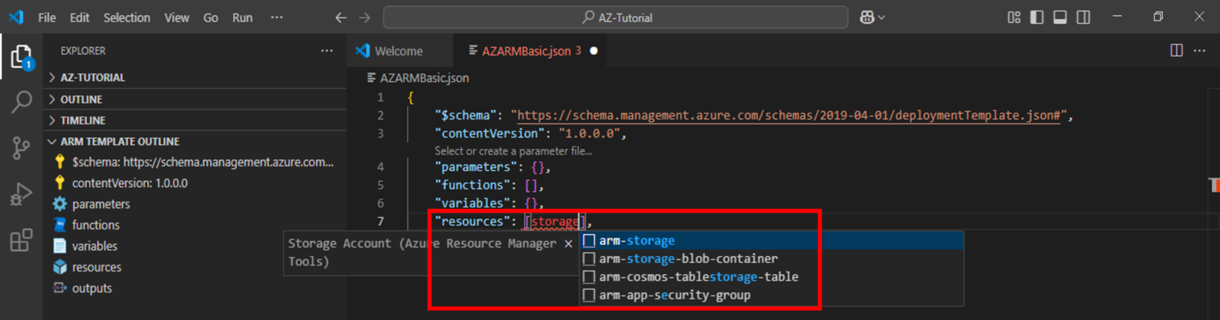This screenshot has height=320, width=1220.
Task: Click the AZ-Tutorial command center search box
Action: 616,17
